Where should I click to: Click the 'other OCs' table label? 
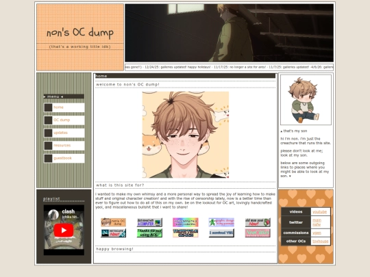coord(296,241)
